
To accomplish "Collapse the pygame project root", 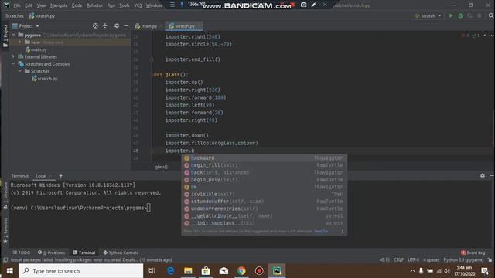I will point(14,35).
